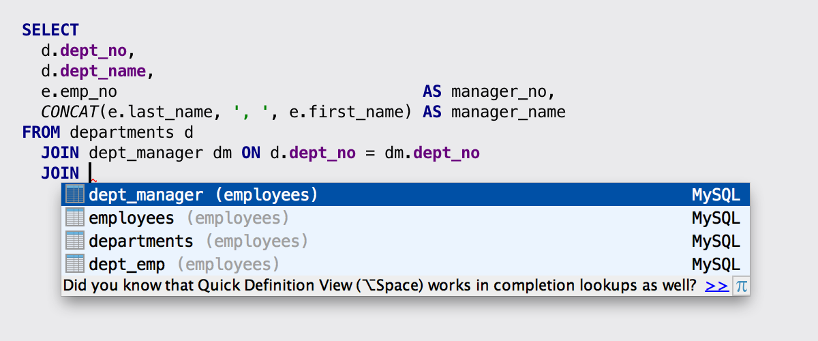Click the FROM keyword
Screen dimensions: 818x341
coord(41,132)
